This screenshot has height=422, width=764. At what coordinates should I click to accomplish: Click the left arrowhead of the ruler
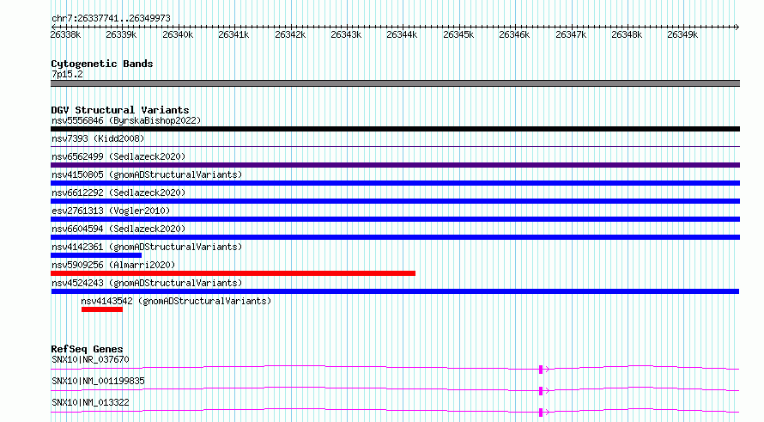[x=53, y=27]
